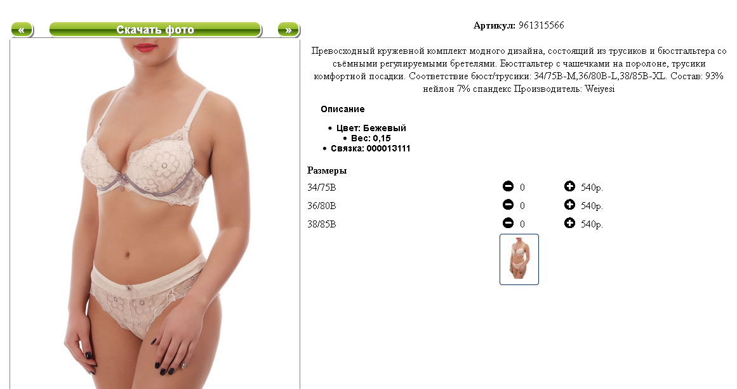Viewport: 737px width, 389px height.
Task: Click the quantity value for 34/75B
Action: (x=522, y=188)
